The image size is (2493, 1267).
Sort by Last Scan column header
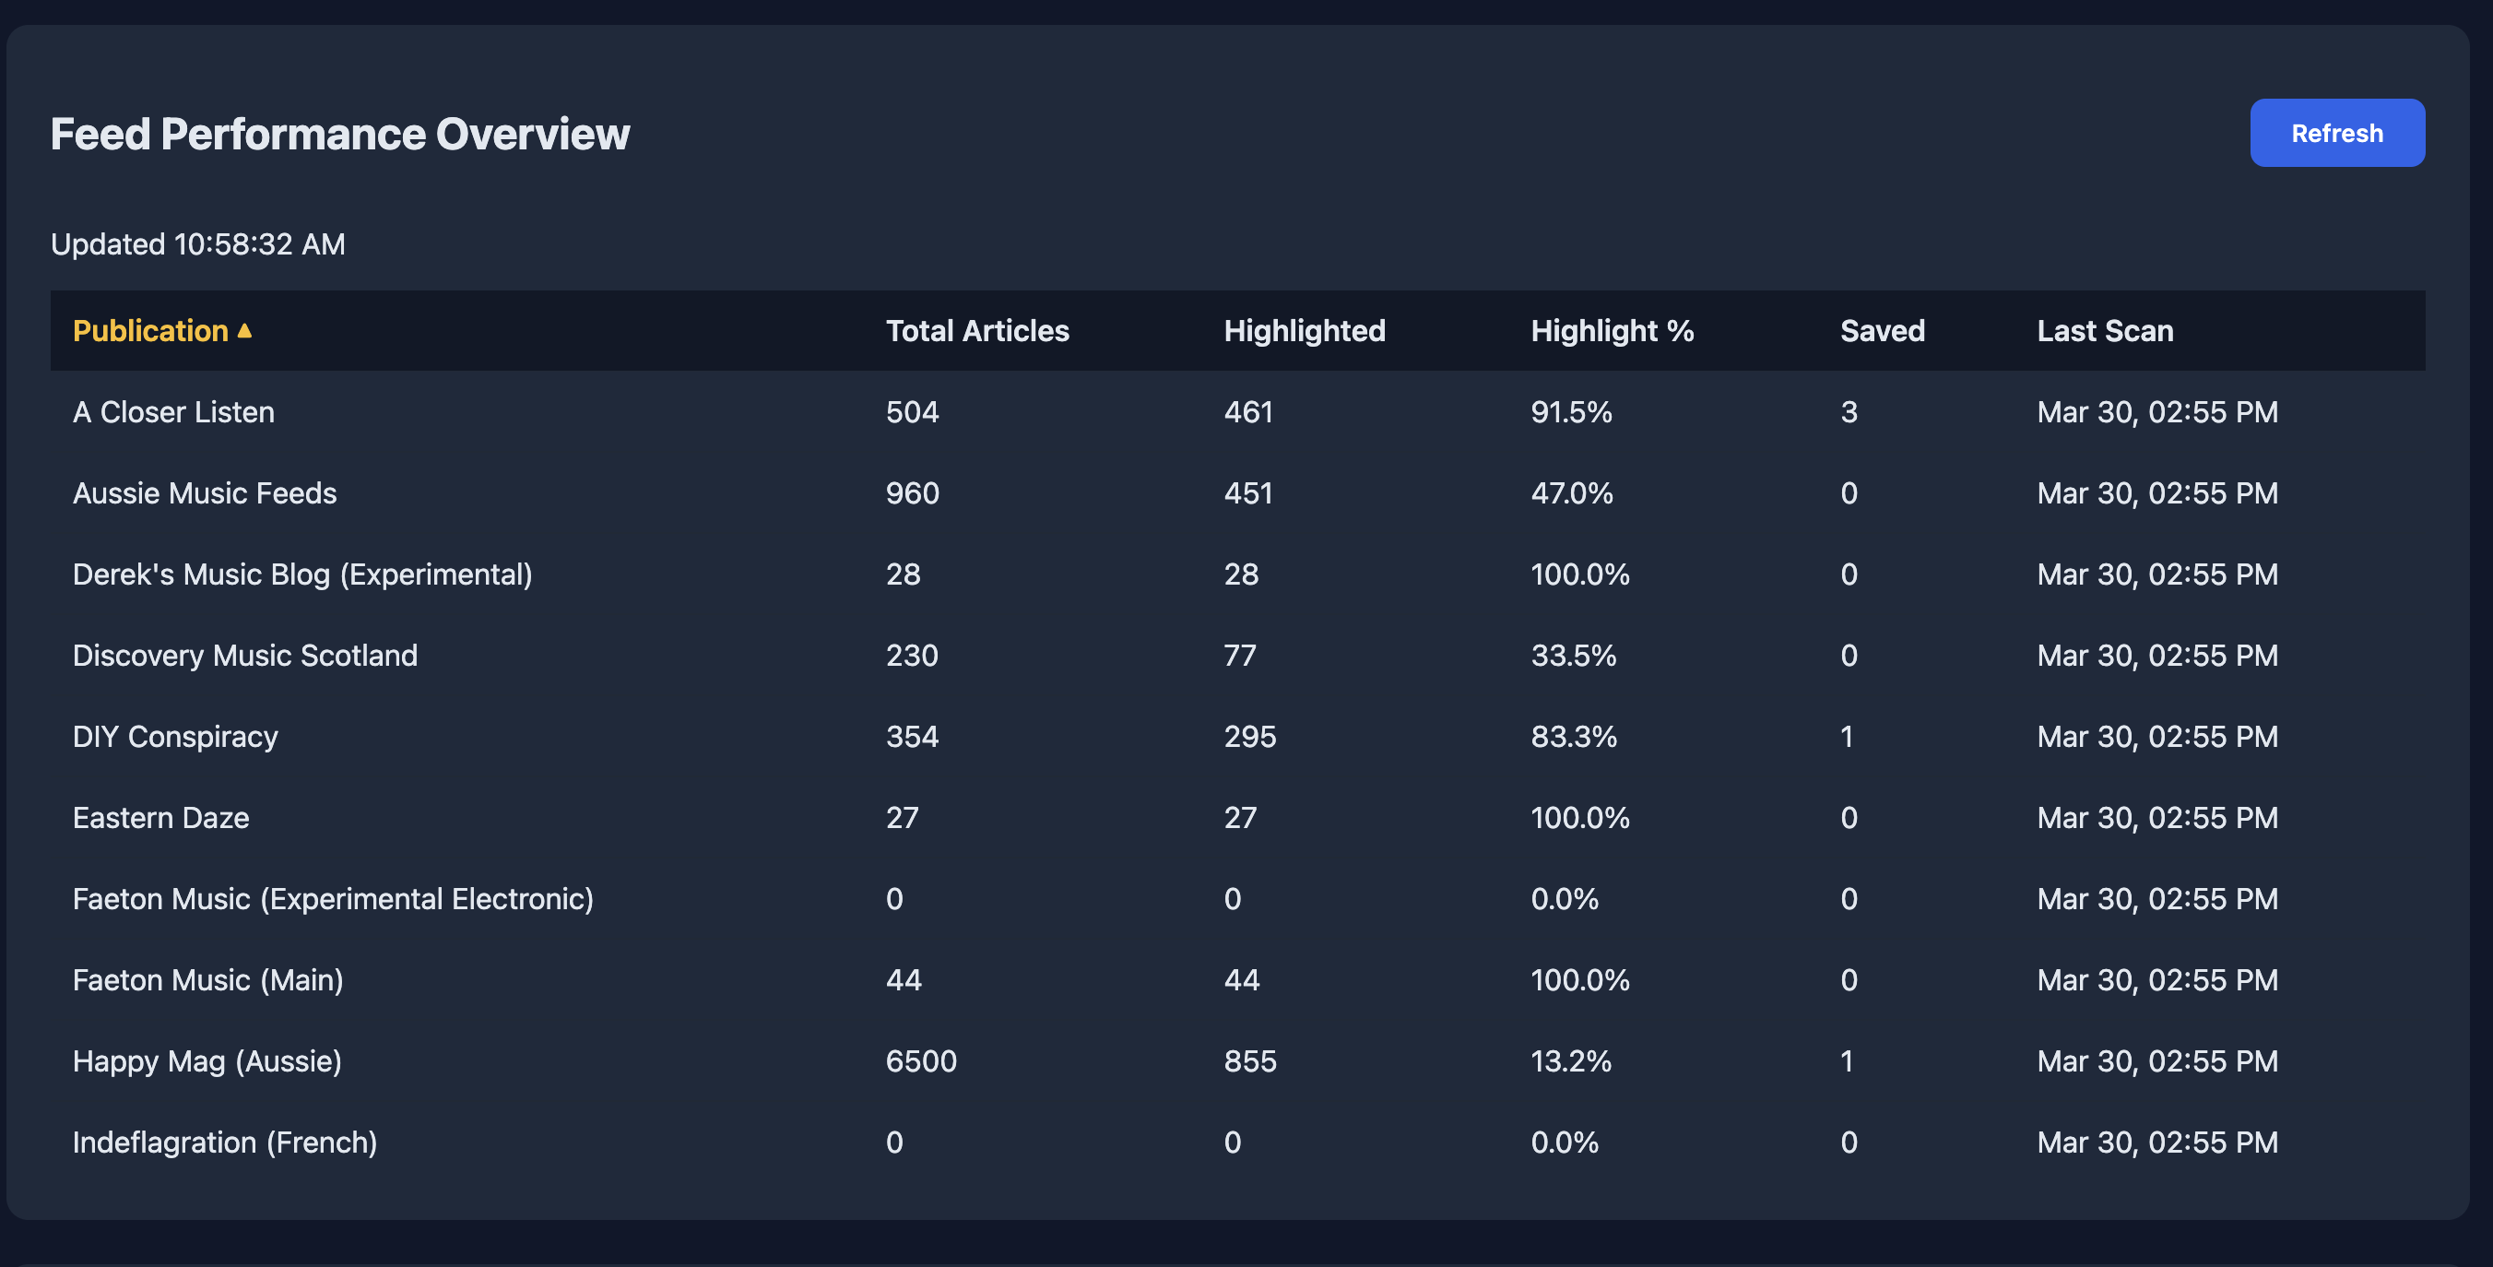[x=2104, y=331]
